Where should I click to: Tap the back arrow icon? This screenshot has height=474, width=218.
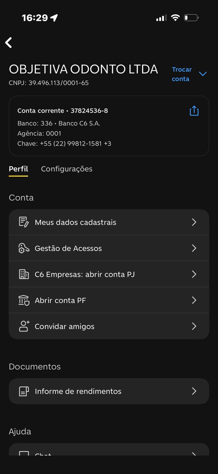[x=9, y=43]
